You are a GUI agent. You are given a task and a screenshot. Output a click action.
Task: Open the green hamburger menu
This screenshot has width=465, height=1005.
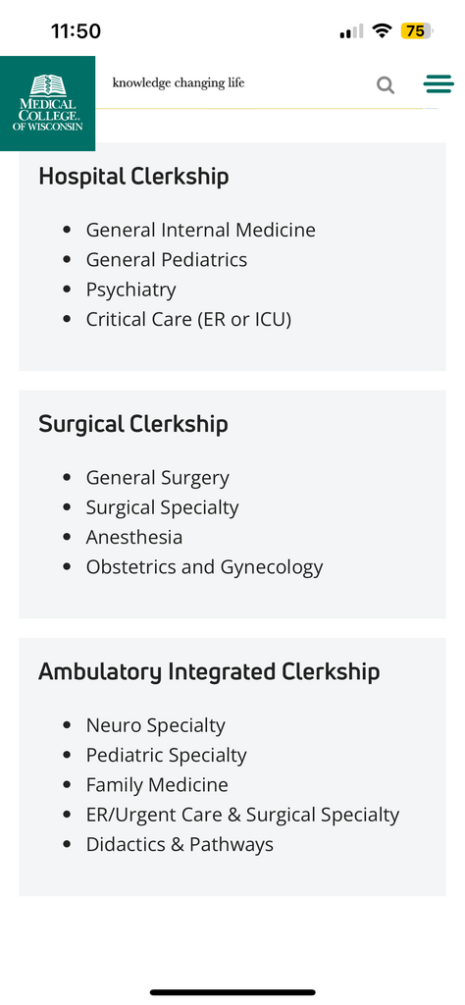point(439,84)
